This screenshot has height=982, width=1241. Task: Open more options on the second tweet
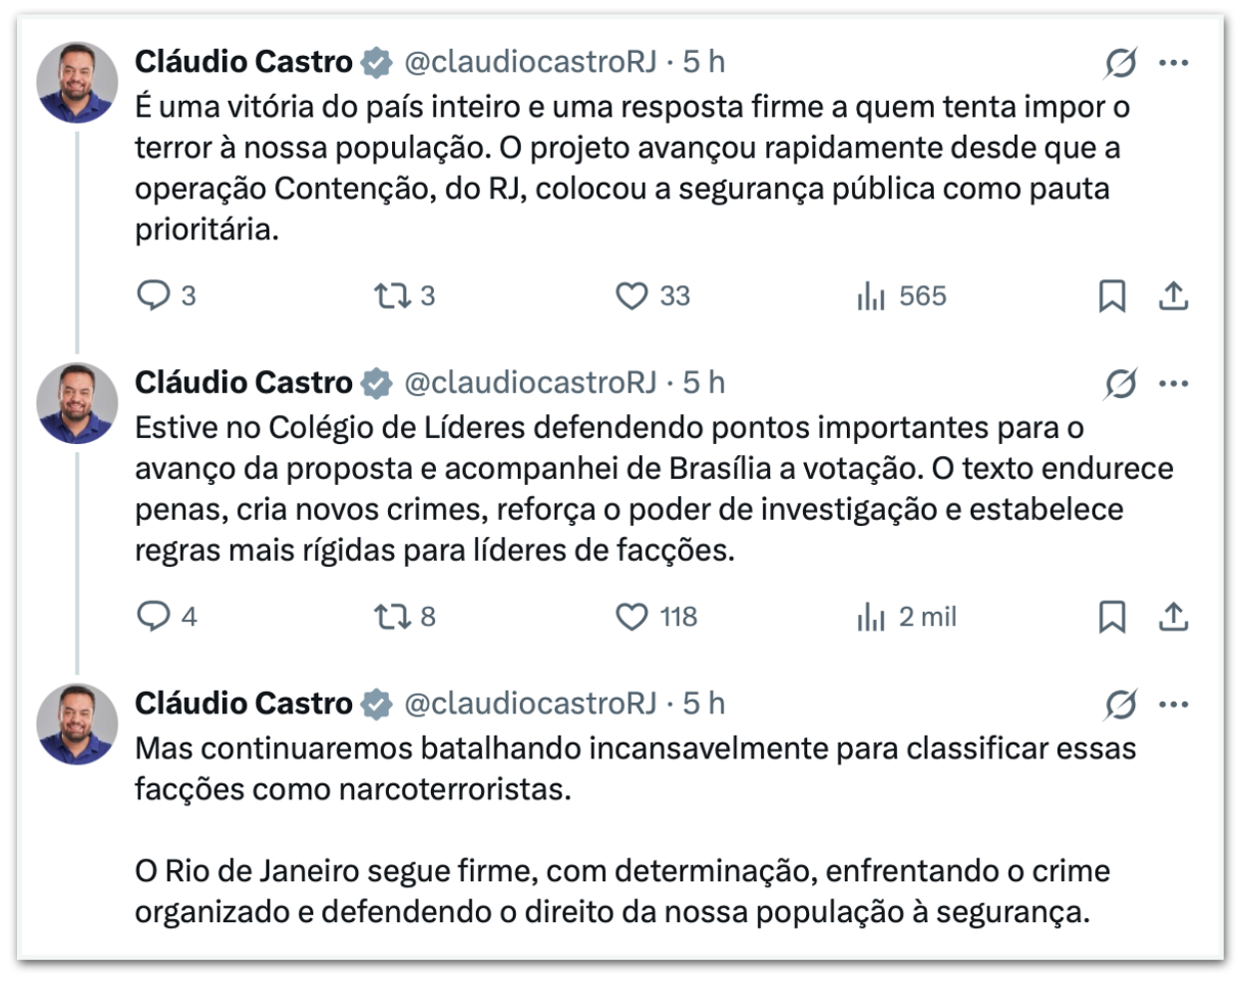(x=1174, y=383)
